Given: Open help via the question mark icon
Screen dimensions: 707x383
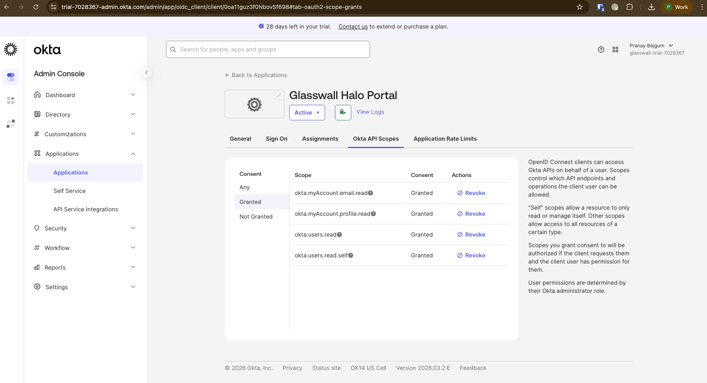Looking at the screenshot, I should click(601, 49).
